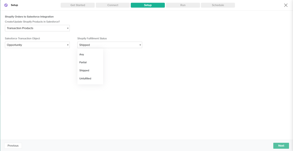Open the Schedule step

pos(218,5)
